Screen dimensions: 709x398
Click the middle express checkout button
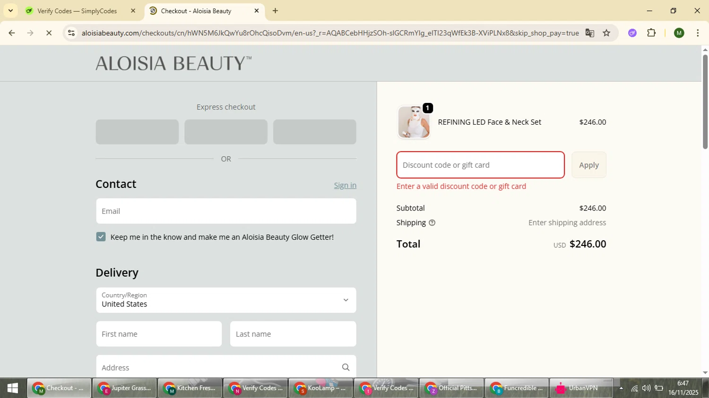tap(226, 132)
